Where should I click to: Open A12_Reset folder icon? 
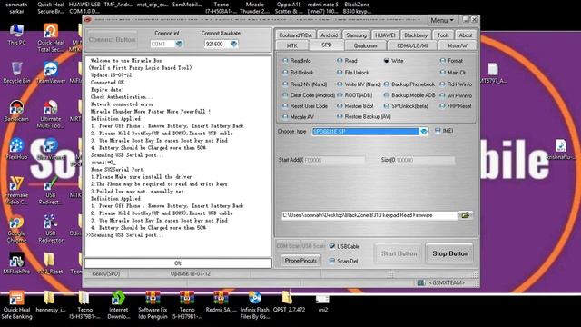click(51, 263)
